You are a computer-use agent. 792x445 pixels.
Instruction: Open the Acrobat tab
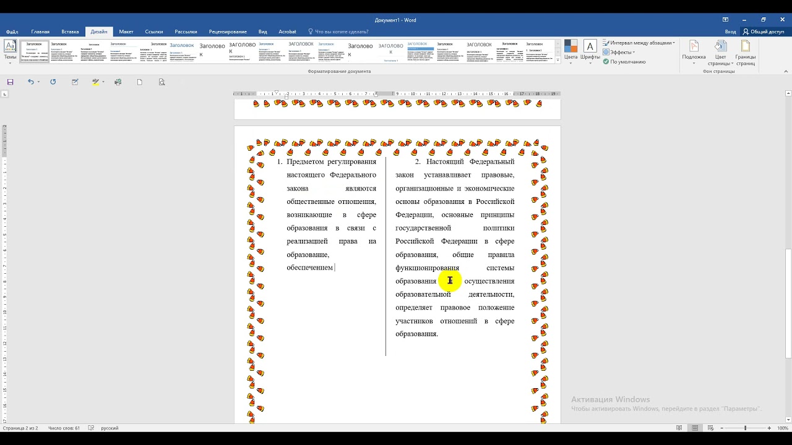click(x=287, y=32)
